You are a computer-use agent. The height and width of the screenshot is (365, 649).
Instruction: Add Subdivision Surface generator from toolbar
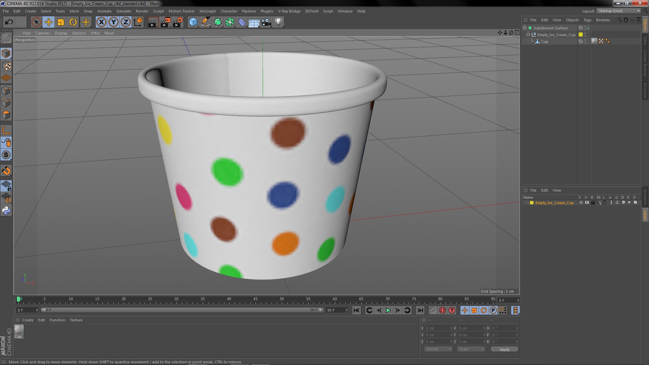pos(218,22)
